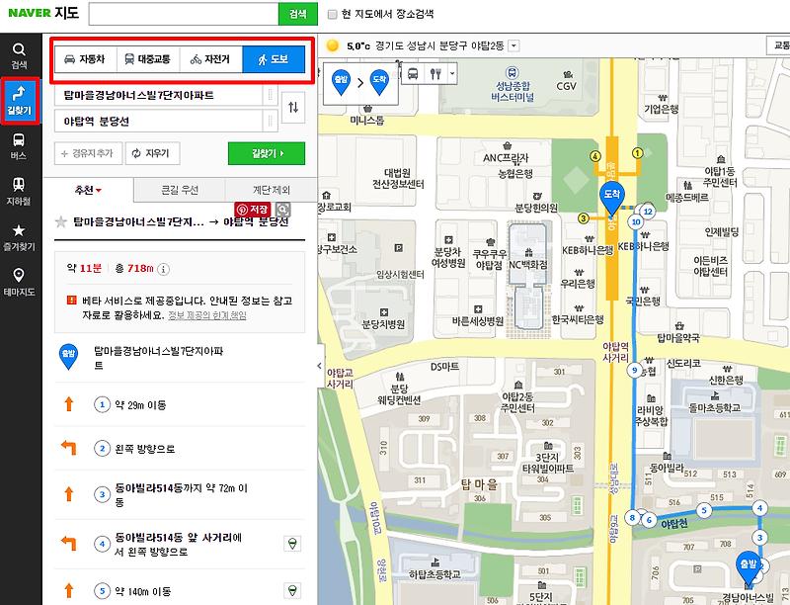
Task: Select step 1 약 29m 이동
Action: [x=180, y=404]
